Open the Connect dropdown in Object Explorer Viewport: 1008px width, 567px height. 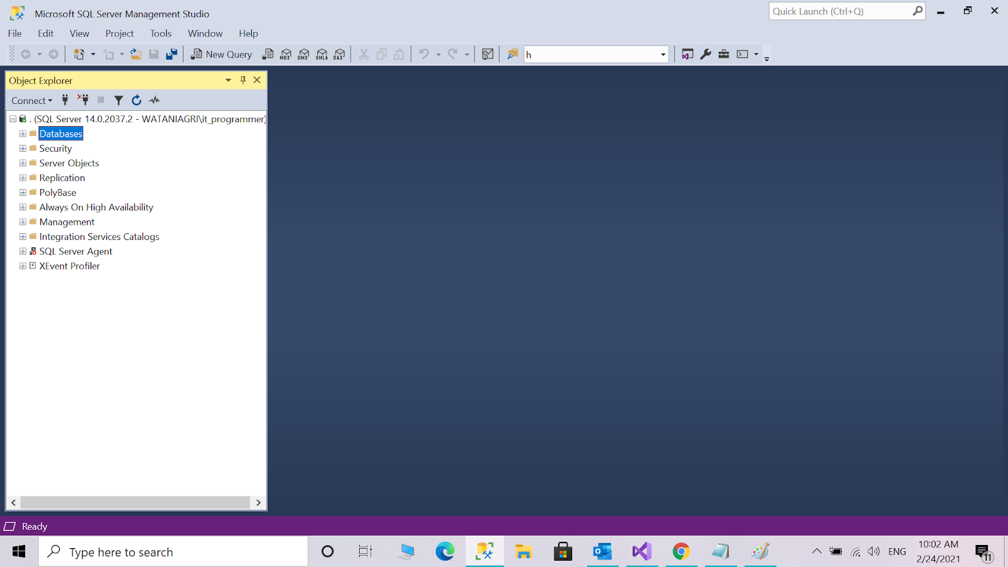31,100
